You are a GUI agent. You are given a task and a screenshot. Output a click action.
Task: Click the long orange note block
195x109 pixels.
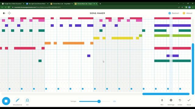(x=73, y=43)
